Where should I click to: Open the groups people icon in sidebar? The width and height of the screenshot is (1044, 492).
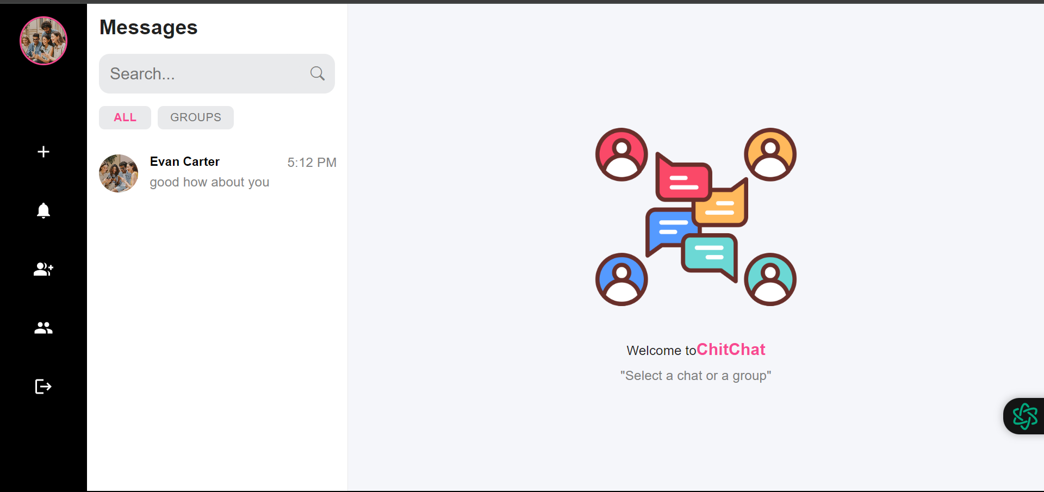click(43, 328)
